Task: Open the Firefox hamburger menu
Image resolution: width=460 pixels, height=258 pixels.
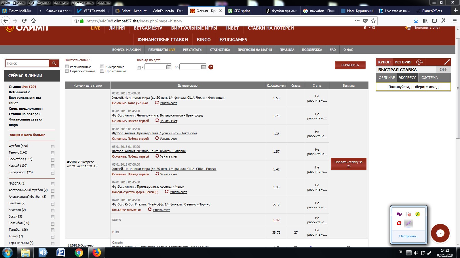Action: 455,21
